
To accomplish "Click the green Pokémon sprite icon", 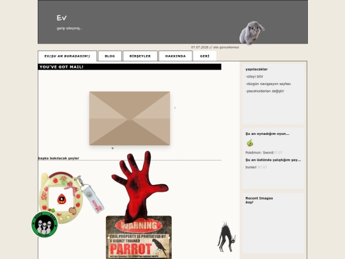I will (x=250, y=143).
